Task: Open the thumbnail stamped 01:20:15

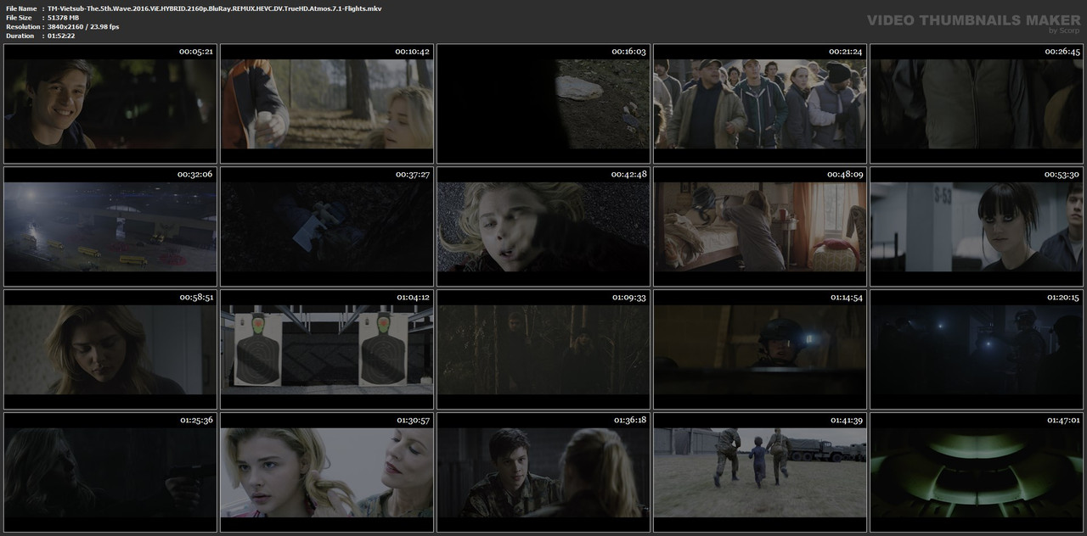Action: pyautogui.click(x=977, y=349)
